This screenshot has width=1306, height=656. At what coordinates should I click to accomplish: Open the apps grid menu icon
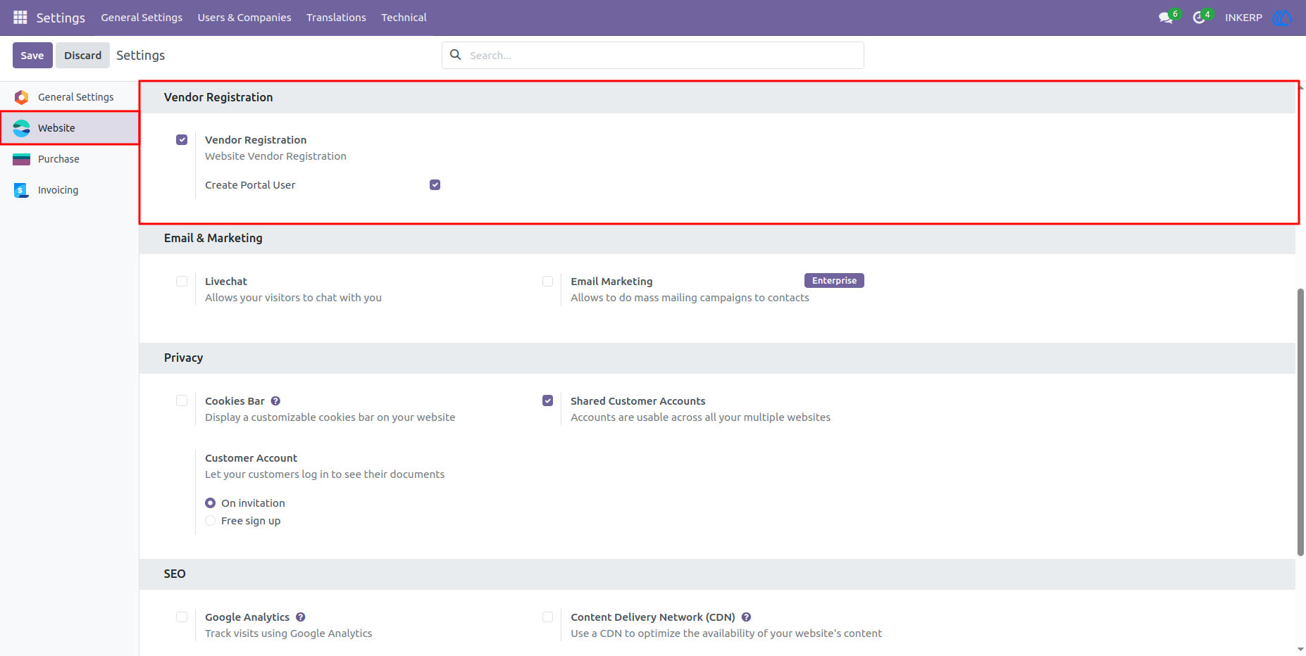pyautogui.click(x=20, y=17)
